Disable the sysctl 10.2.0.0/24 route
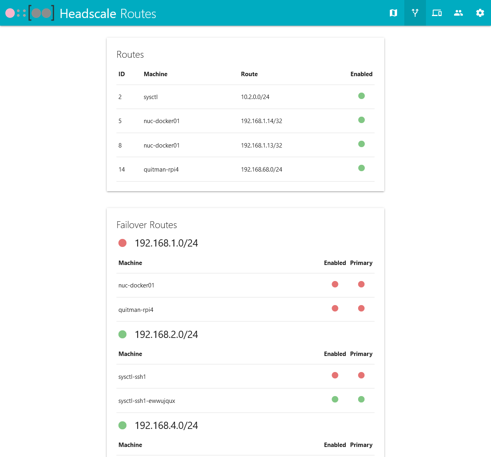The width and height of the screenshot is (491, 457). point(361,96)
